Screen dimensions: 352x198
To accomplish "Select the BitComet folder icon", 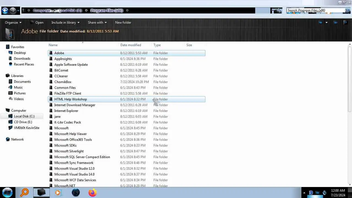I will [51, 70].
